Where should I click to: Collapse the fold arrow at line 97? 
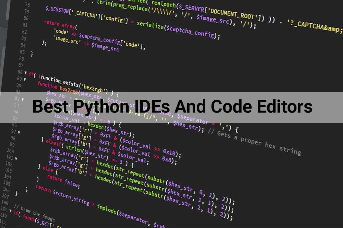19,132
